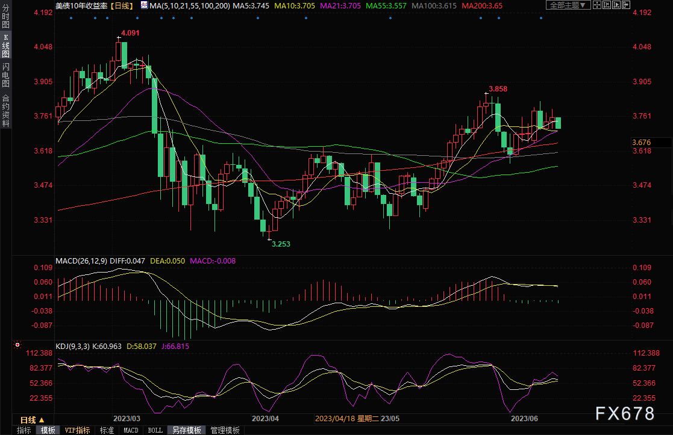Open 闪电图 view in sidebar
The height and width of the screenshot is (435, 673).
point(5,75)
